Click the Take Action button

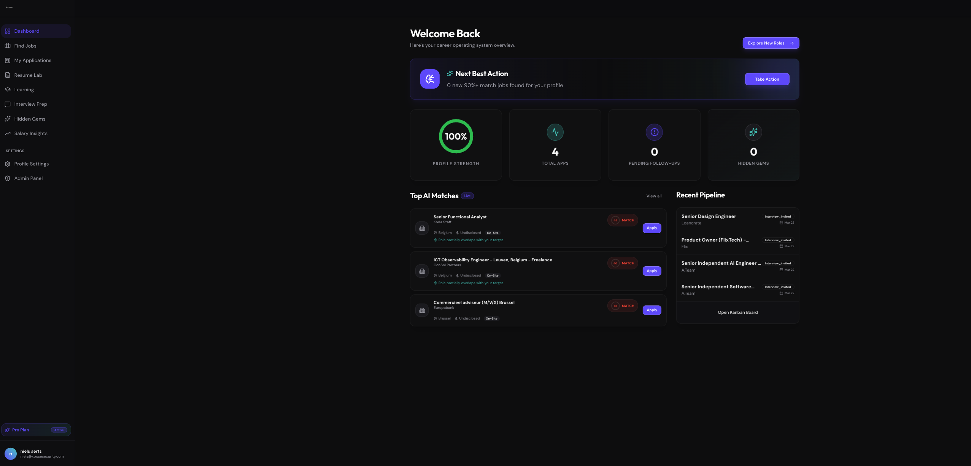767,79
